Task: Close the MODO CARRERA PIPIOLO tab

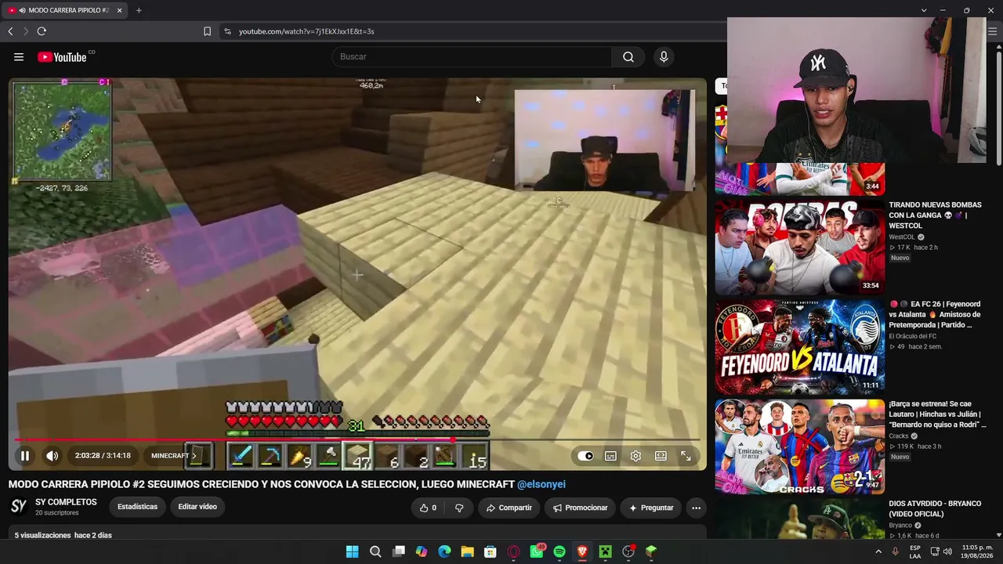Action: (x=119, y=10)
